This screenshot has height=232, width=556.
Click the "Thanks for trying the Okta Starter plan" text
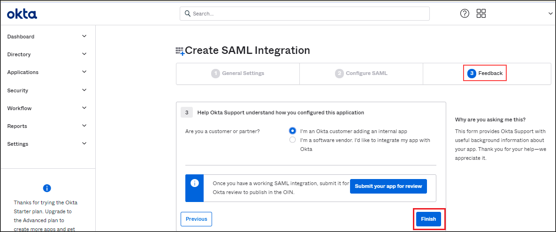click(46, 216)
